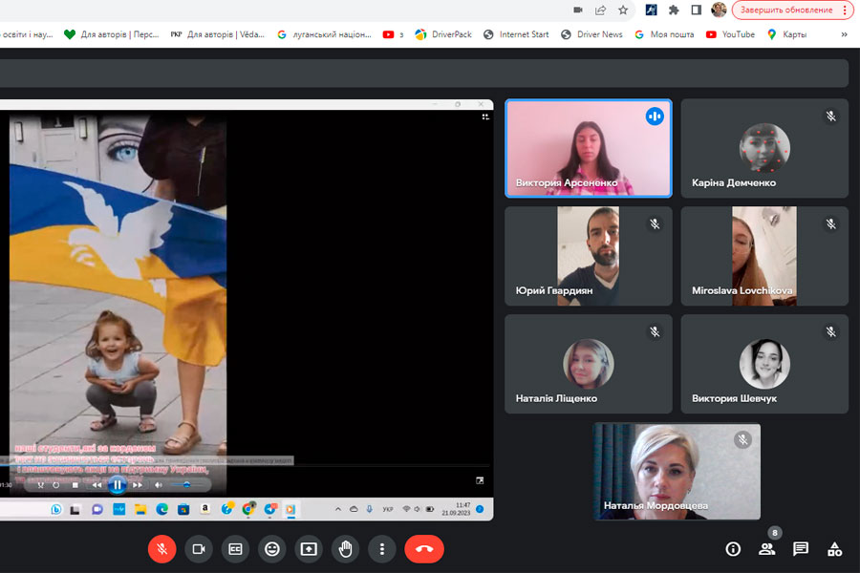The image size is (860, 573).
Task: Leave the call with the red hang-up button
Action: (x=424, y=549)
